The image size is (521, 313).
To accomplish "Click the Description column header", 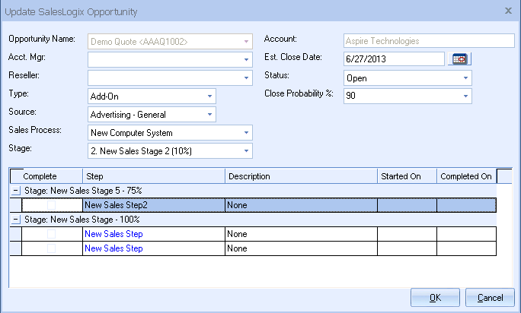I will 302,176.
